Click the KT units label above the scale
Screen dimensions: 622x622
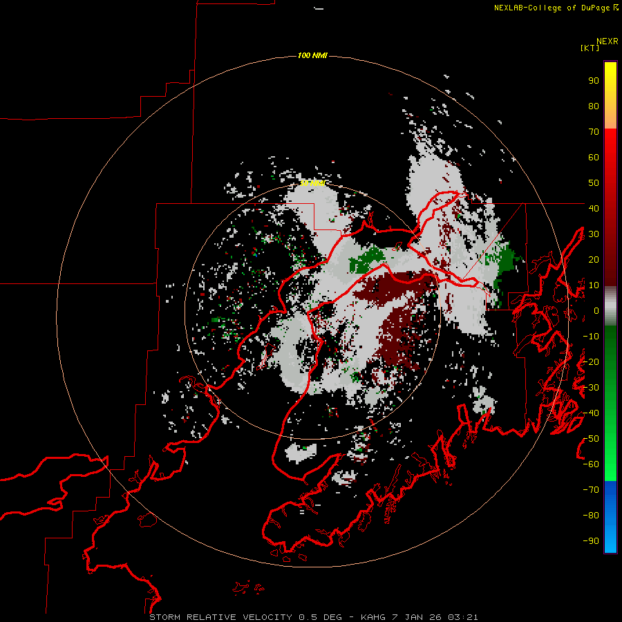(590, 48)
